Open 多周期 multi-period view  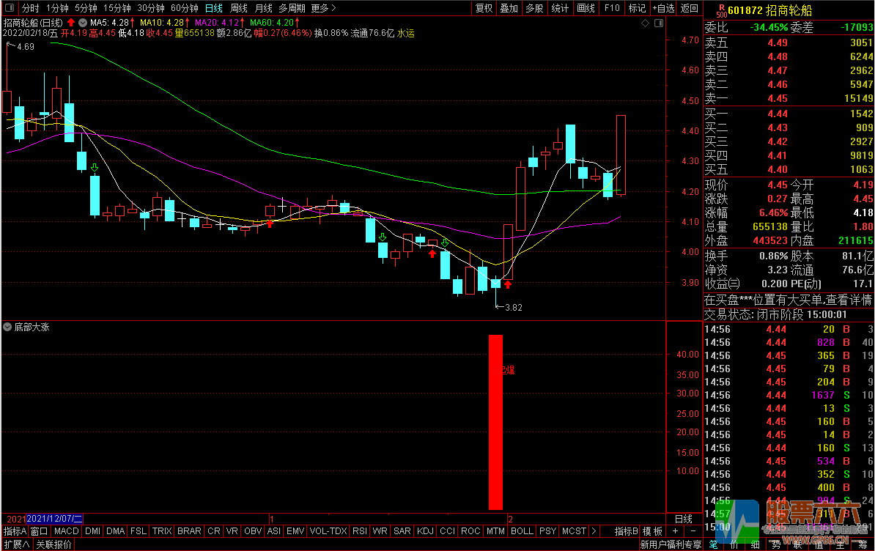pos(292,8)
